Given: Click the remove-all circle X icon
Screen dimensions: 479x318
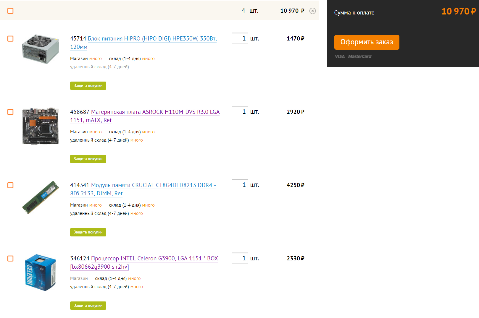Looking at the screenshot, I should (x=312, y=11).
